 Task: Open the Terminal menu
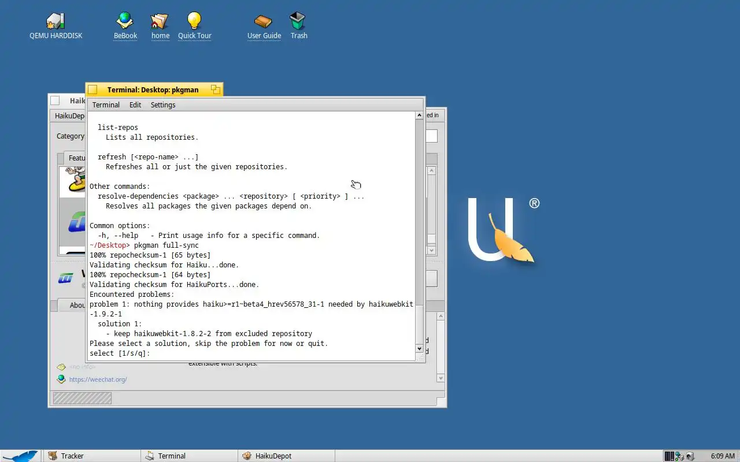pos(106,105)
